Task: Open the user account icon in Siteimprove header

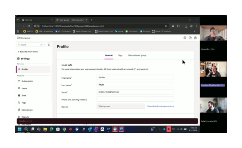Action: (x=195, y=38)
